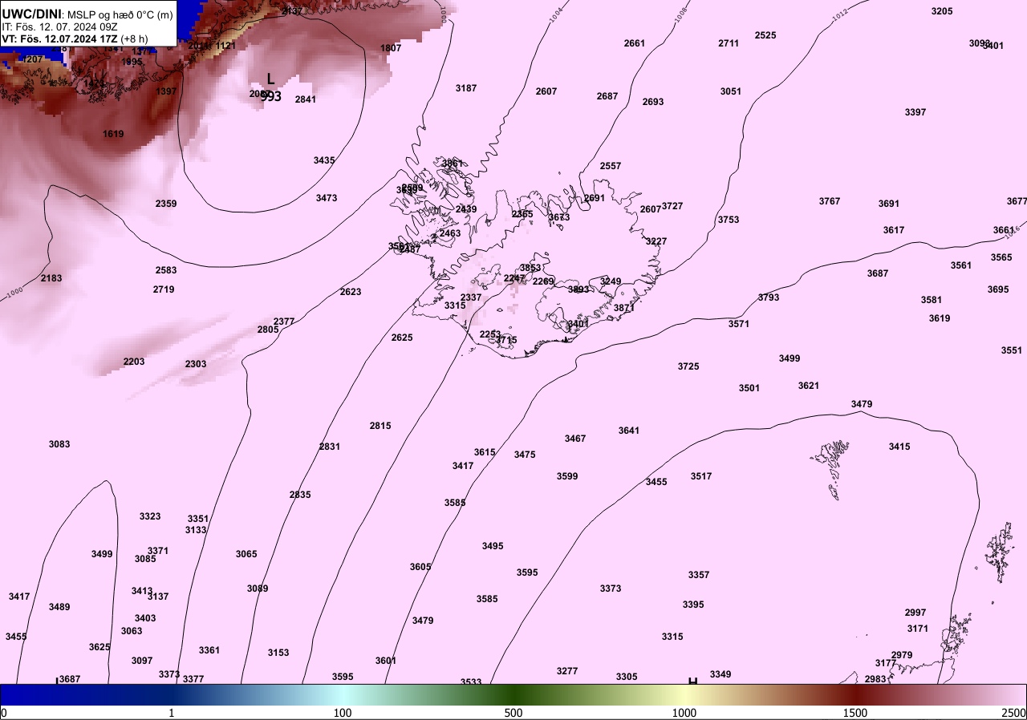Viewport: 1027px width, 720px height.
Task: Click the 1008 isobar label
Action: click(681, 14)
